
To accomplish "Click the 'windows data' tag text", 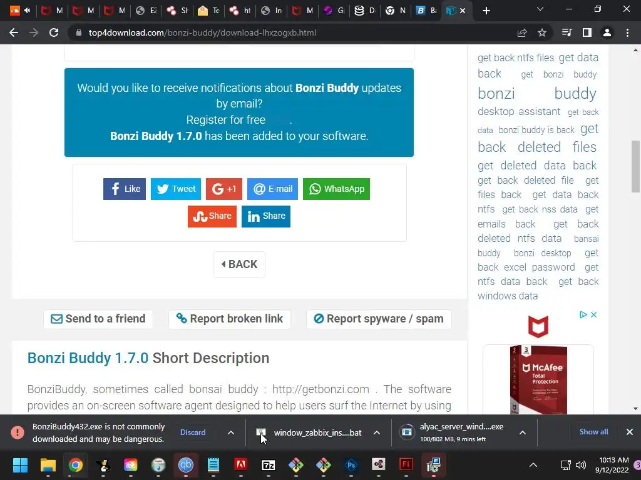I will pyautogui.click(x=508, y=296).
